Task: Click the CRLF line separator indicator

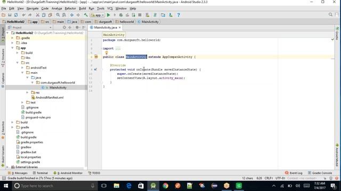Action: [269, 178]
